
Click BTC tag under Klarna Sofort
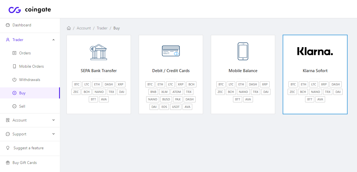point(293,84)
